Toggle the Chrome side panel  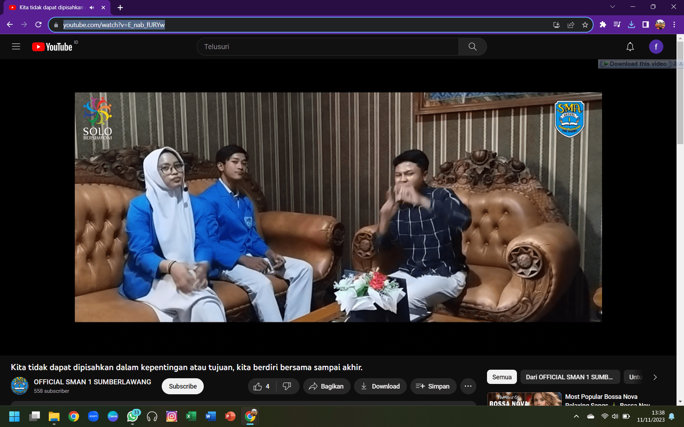[x=646, y=25]
